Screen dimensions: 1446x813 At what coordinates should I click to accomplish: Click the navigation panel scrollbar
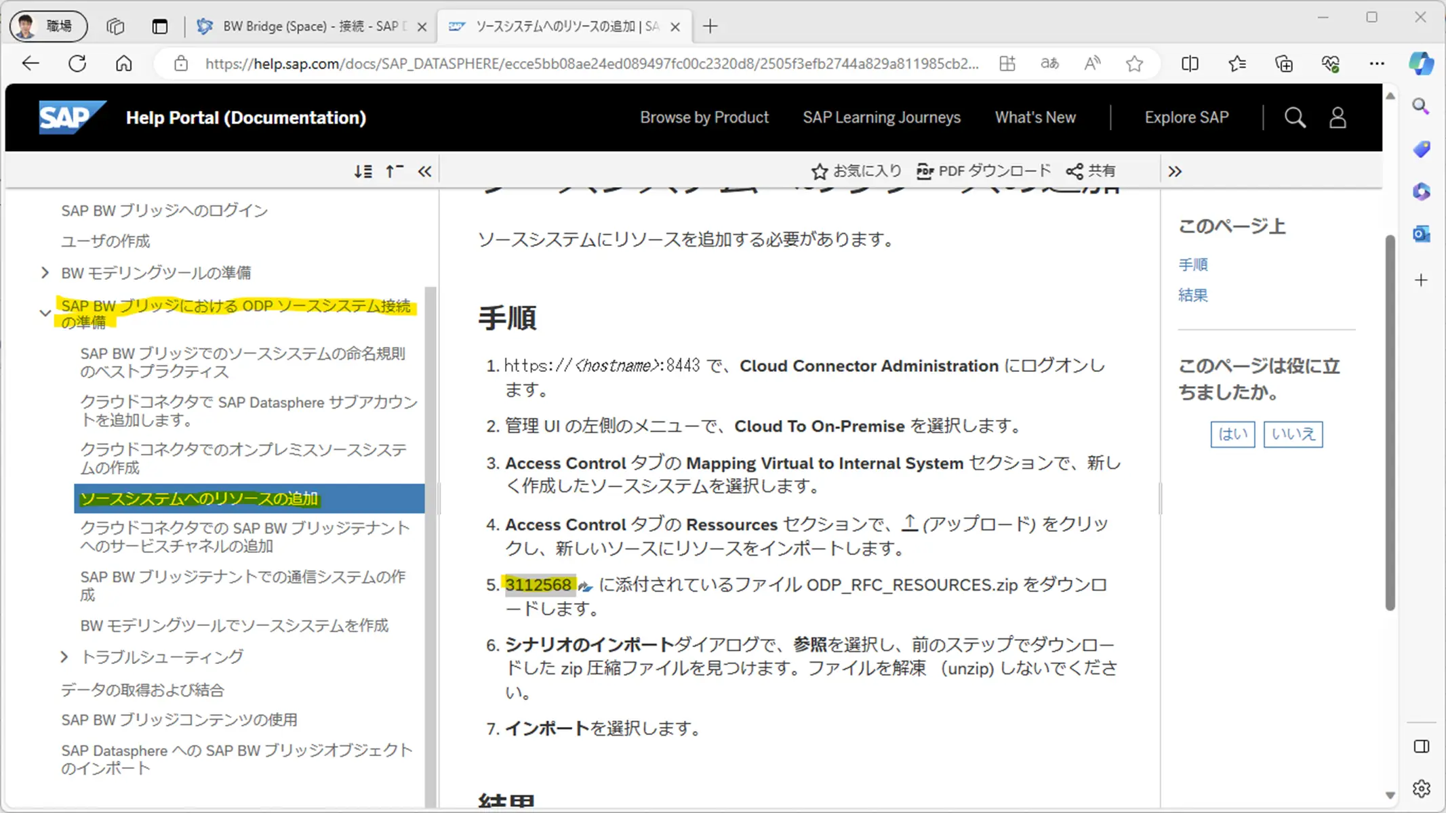[430, 547]
